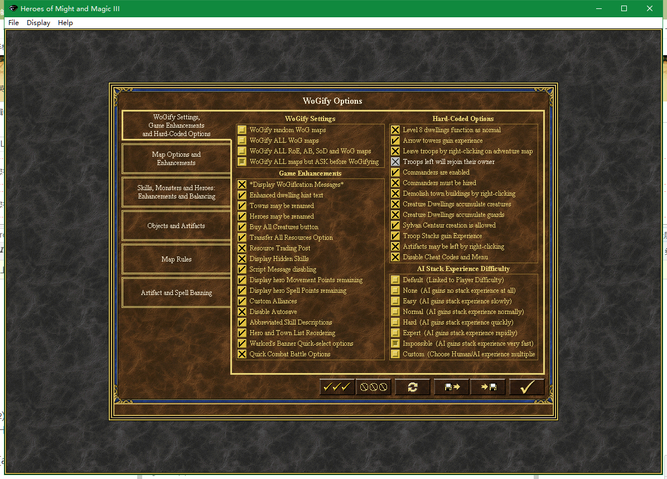Select Default (Linked to Player Difficulty)

click(395, 280)
